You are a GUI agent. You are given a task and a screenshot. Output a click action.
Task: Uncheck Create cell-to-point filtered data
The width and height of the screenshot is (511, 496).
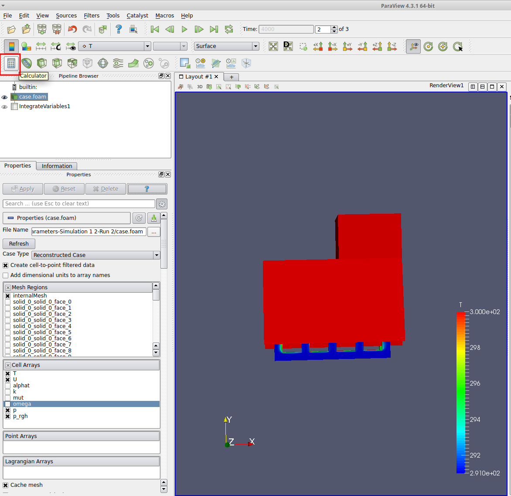pyautogui.click(x=6, y=265)
